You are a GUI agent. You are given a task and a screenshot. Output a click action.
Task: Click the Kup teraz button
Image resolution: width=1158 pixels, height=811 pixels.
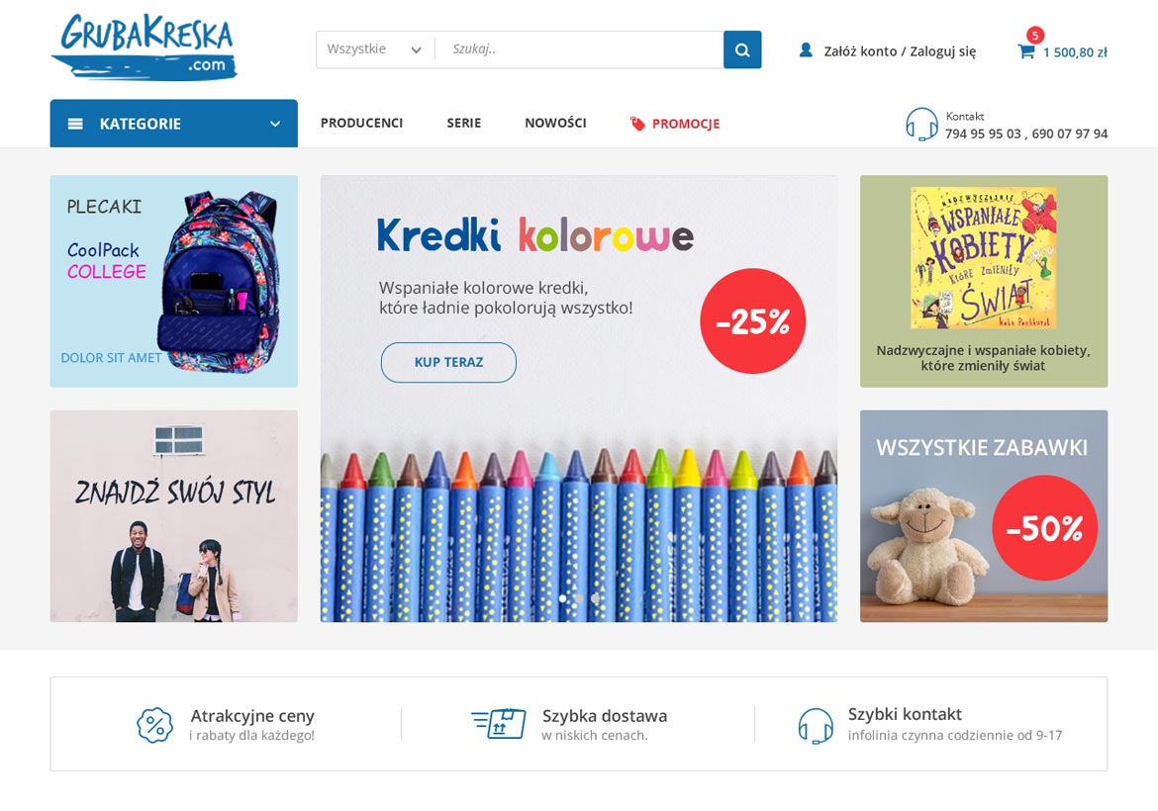[448, 362]
